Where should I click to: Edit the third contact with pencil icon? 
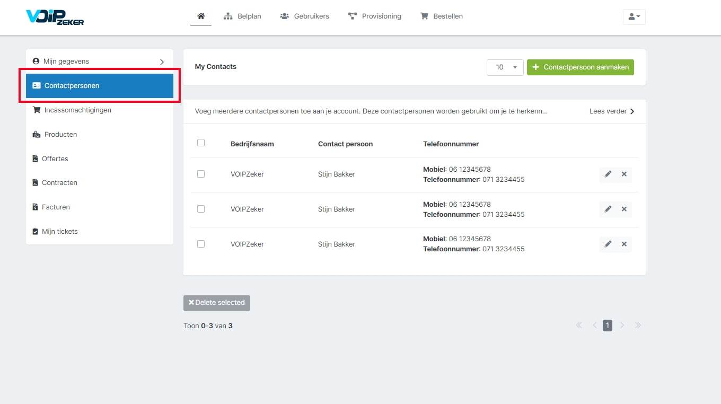pos(608,244)
